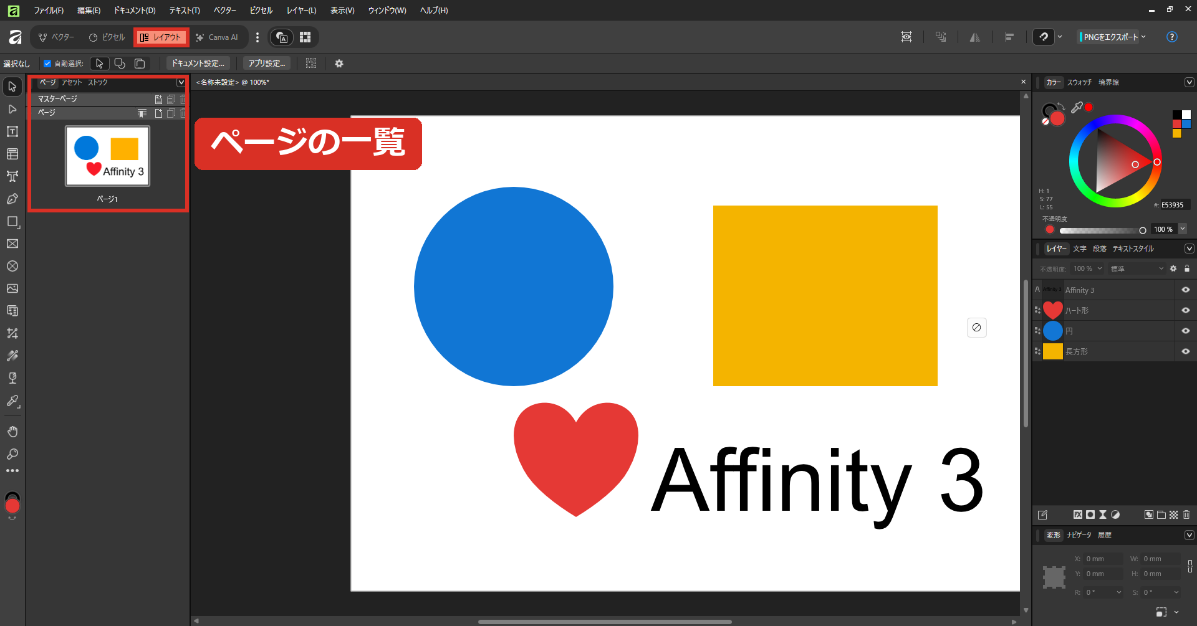Expand the PNGをエクスポート dropdown arrow
Viewport: 1197px width, 626px height.
[1143, 37]
